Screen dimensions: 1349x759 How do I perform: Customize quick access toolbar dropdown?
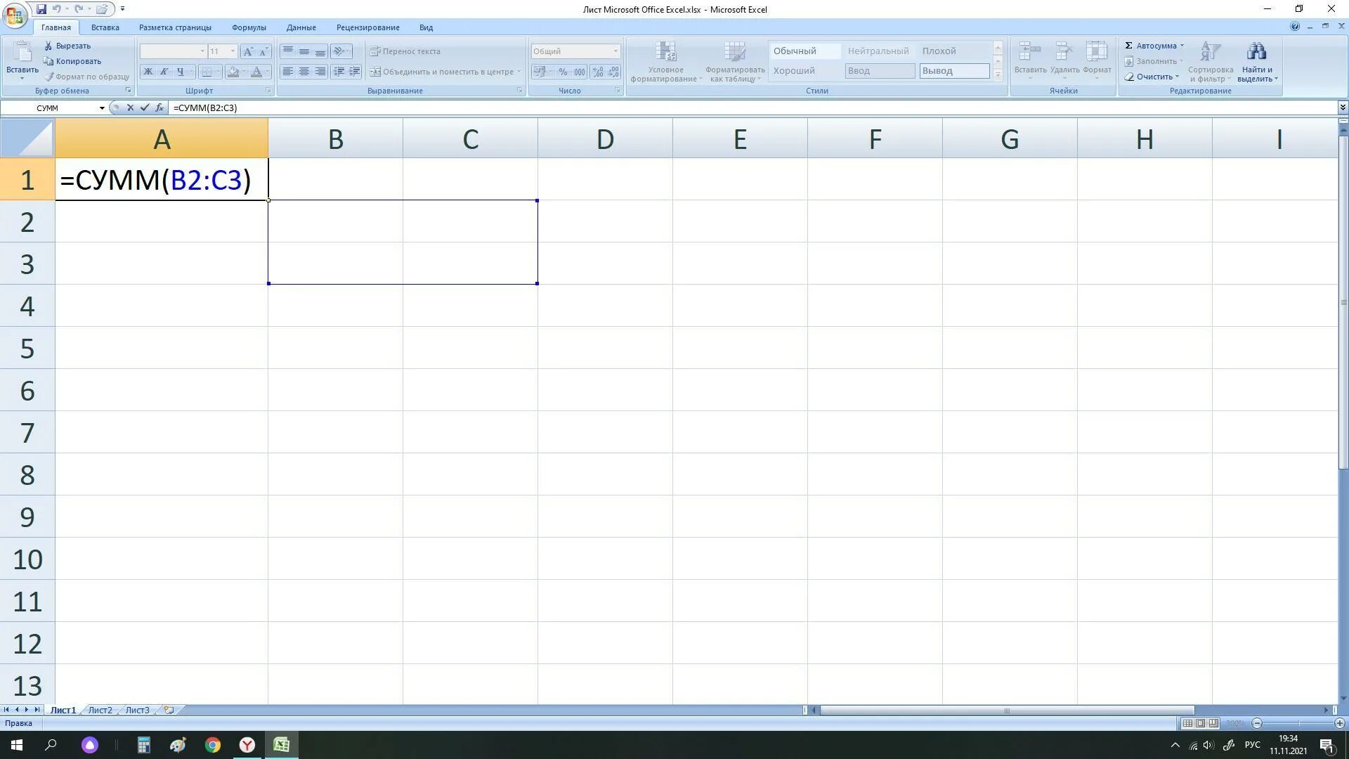122,9
